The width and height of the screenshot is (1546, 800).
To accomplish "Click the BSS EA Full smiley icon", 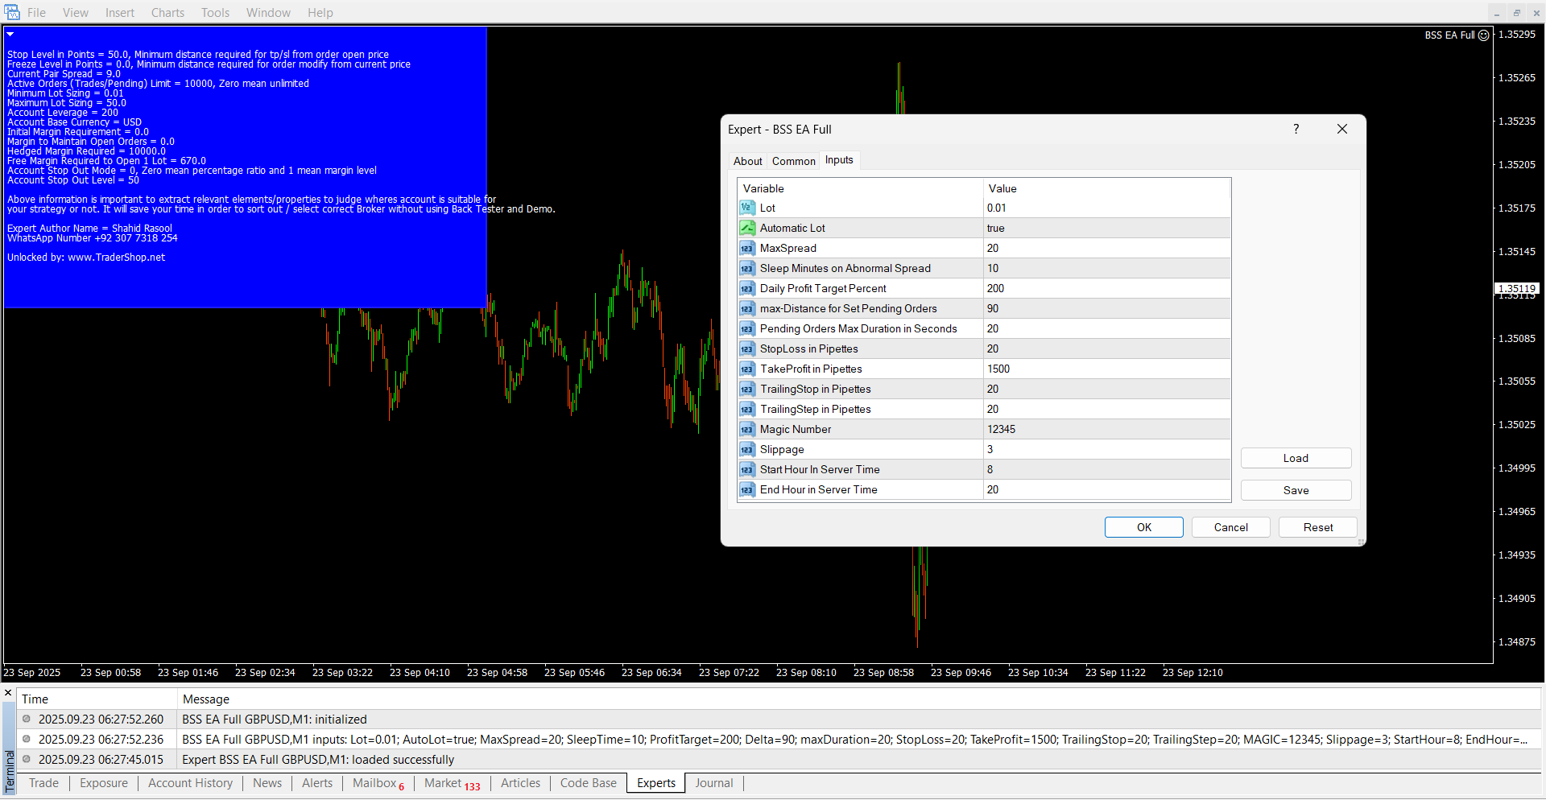I will click(x=1483, y=35).
